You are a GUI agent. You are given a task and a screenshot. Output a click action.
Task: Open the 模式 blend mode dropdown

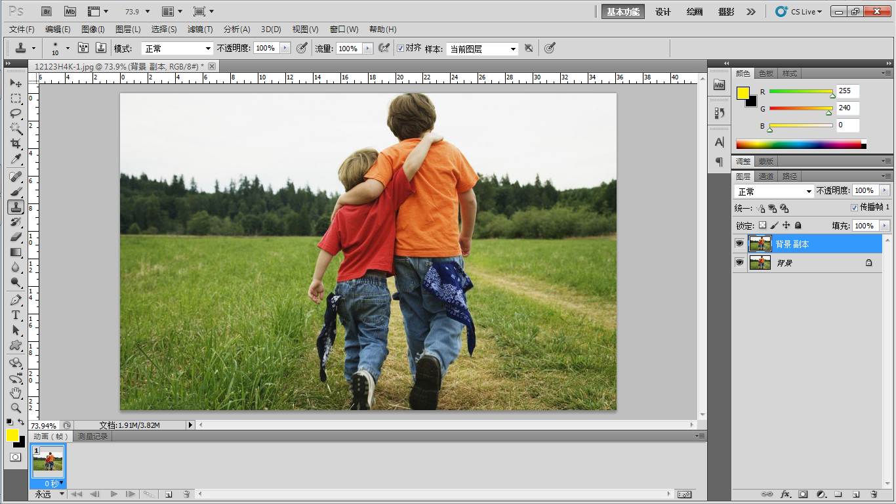tap(177, 49)
